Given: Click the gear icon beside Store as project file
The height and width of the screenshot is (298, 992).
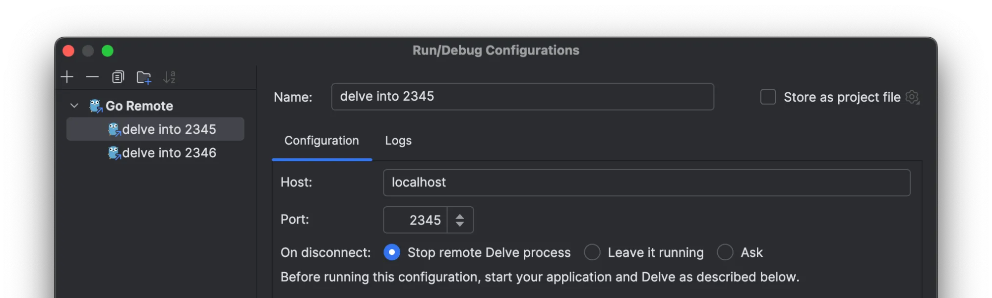Looking at the screenshot, I should (912, 97).
